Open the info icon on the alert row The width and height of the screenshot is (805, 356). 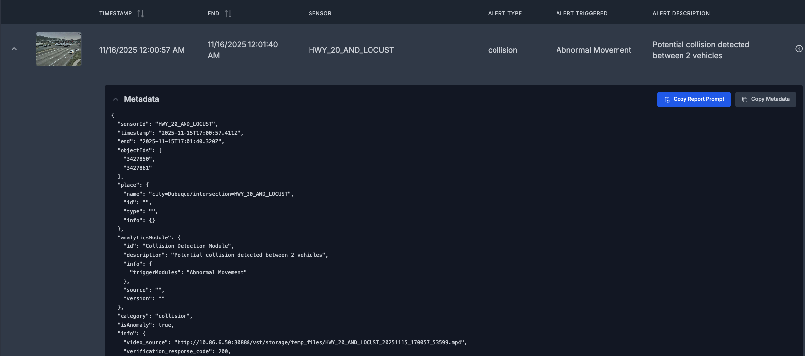click(799, 49)
